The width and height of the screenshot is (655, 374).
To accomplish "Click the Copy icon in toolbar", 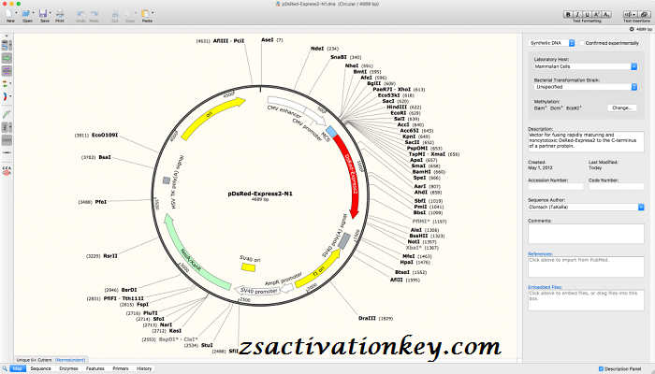I will [x=130, y=14].
